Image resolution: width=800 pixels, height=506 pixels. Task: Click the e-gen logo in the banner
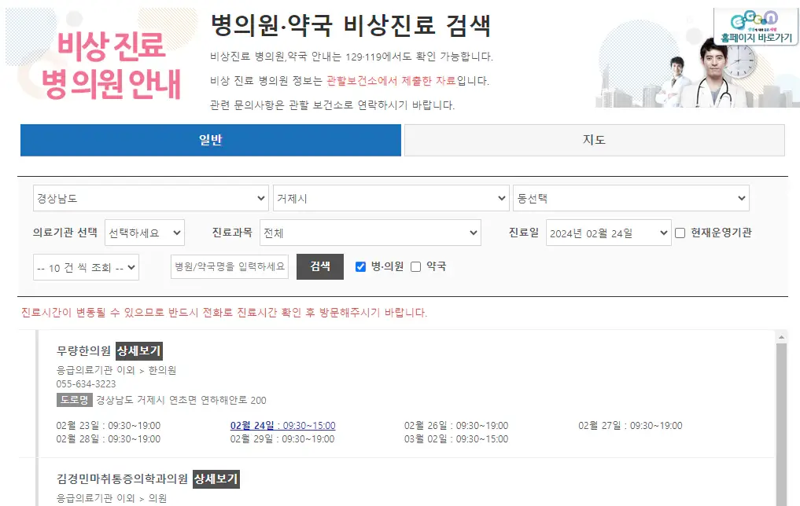click(755, 20)
